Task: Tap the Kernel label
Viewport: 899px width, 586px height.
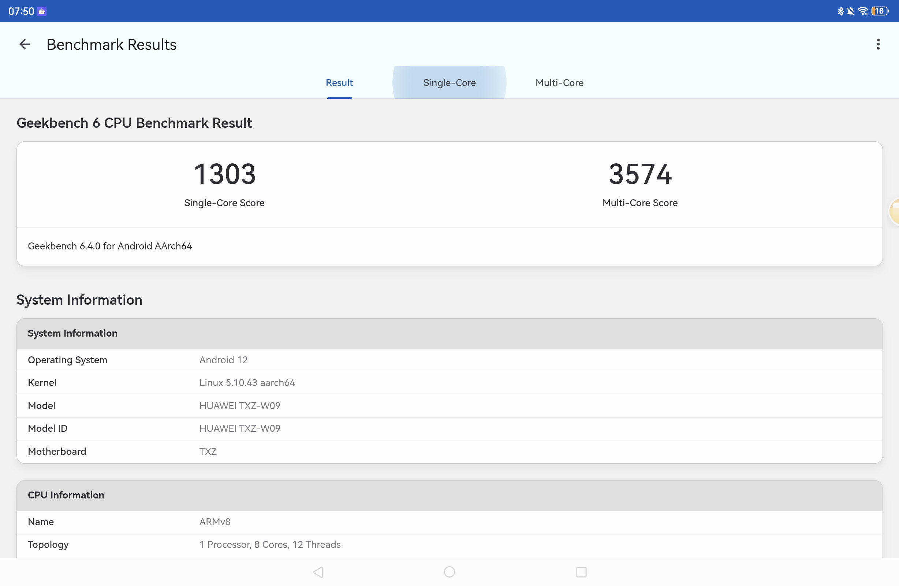Action: [x=42, y=383]
